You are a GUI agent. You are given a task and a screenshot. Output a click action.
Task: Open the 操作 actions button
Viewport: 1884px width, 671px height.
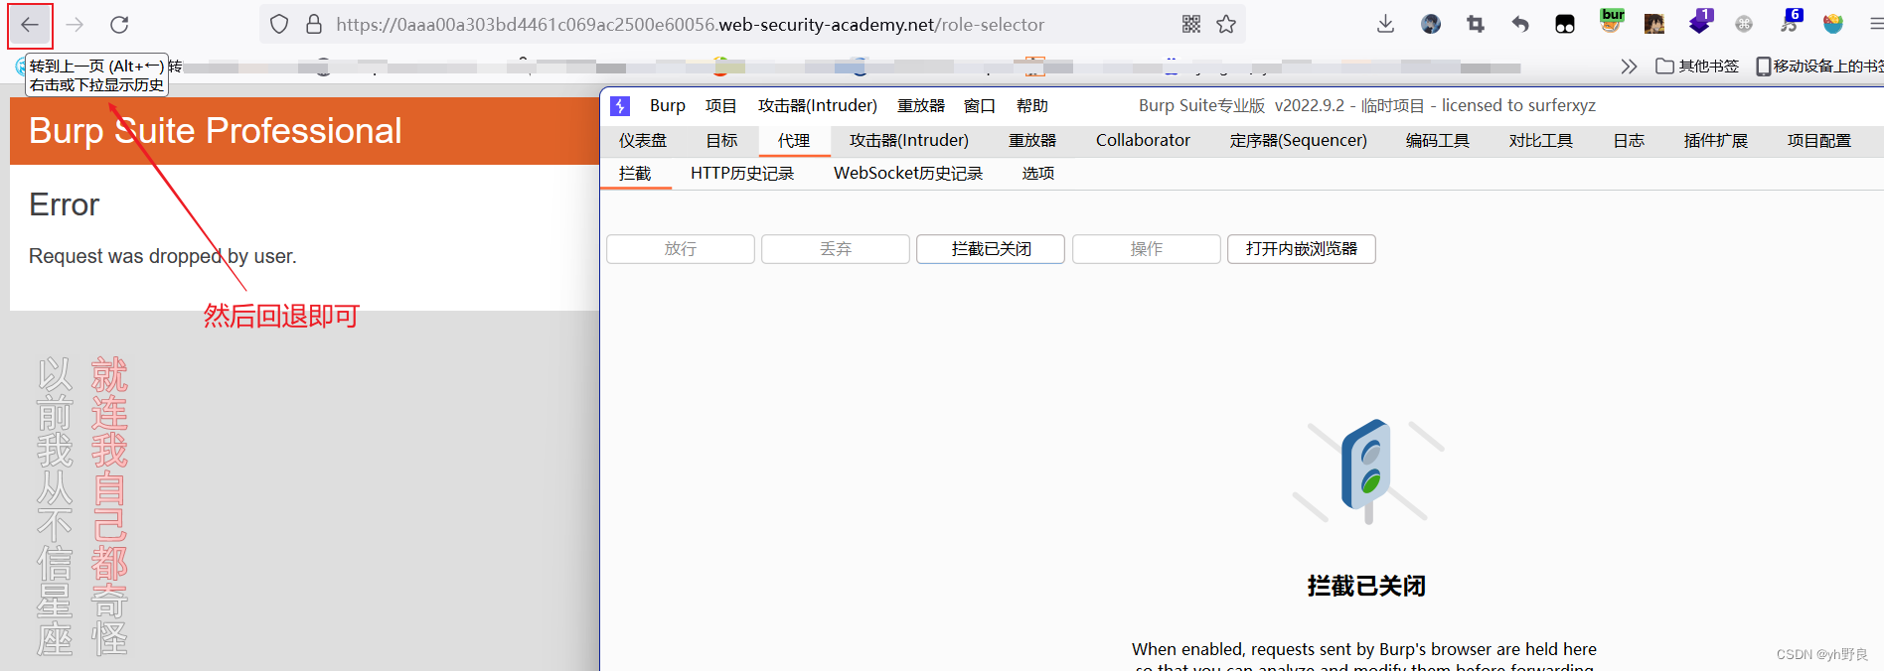point(1147,249)
